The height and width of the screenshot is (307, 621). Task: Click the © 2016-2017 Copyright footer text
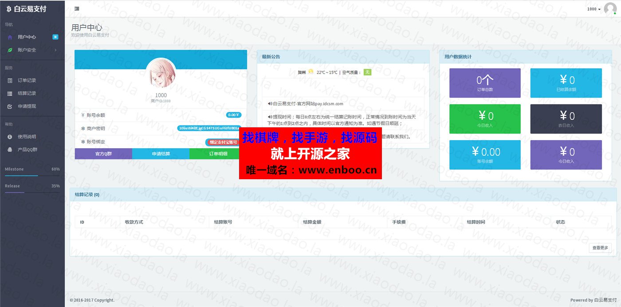point(92,300)
